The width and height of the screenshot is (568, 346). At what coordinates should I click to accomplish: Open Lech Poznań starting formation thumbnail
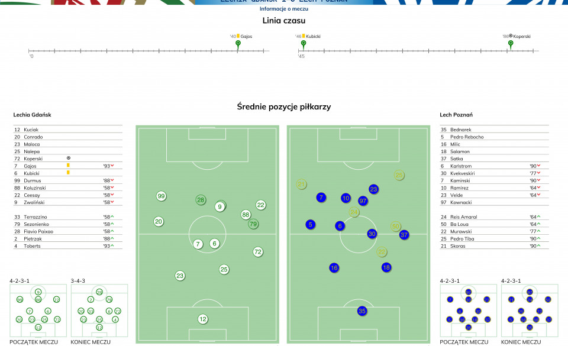[469, 311]
